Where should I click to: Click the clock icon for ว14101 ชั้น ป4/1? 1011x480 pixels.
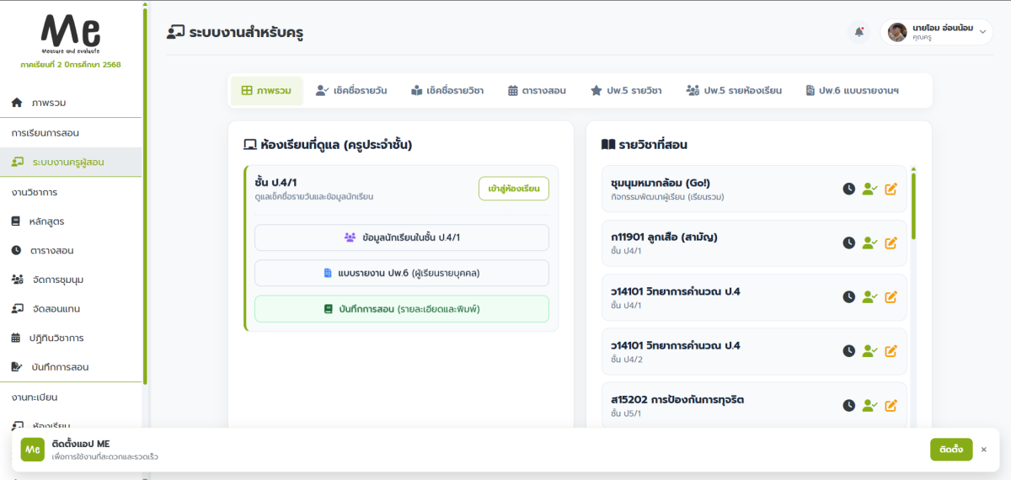[849, 296]
